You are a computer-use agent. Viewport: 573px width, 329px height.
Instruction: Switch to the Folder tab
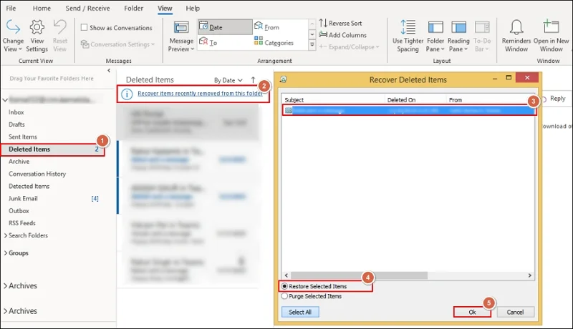133,8
